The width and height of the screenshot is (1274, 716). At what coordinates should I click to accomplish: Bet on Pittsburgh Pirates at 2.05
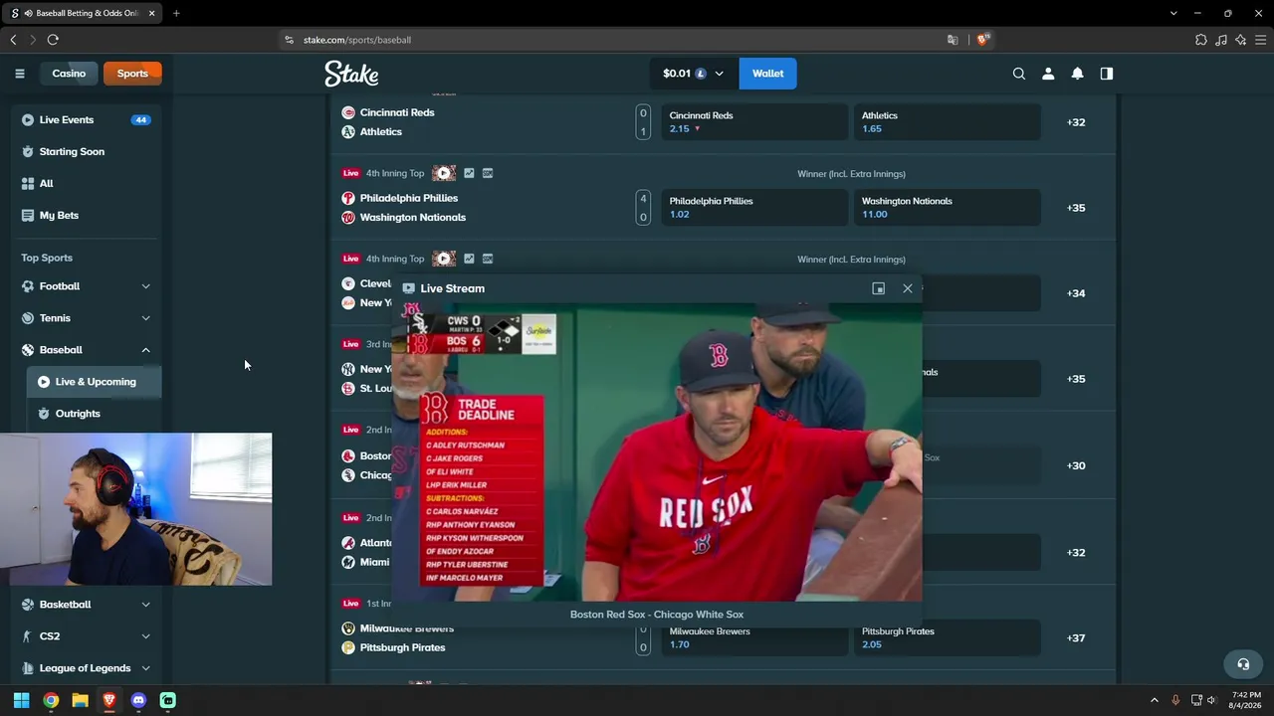(948, 638)
